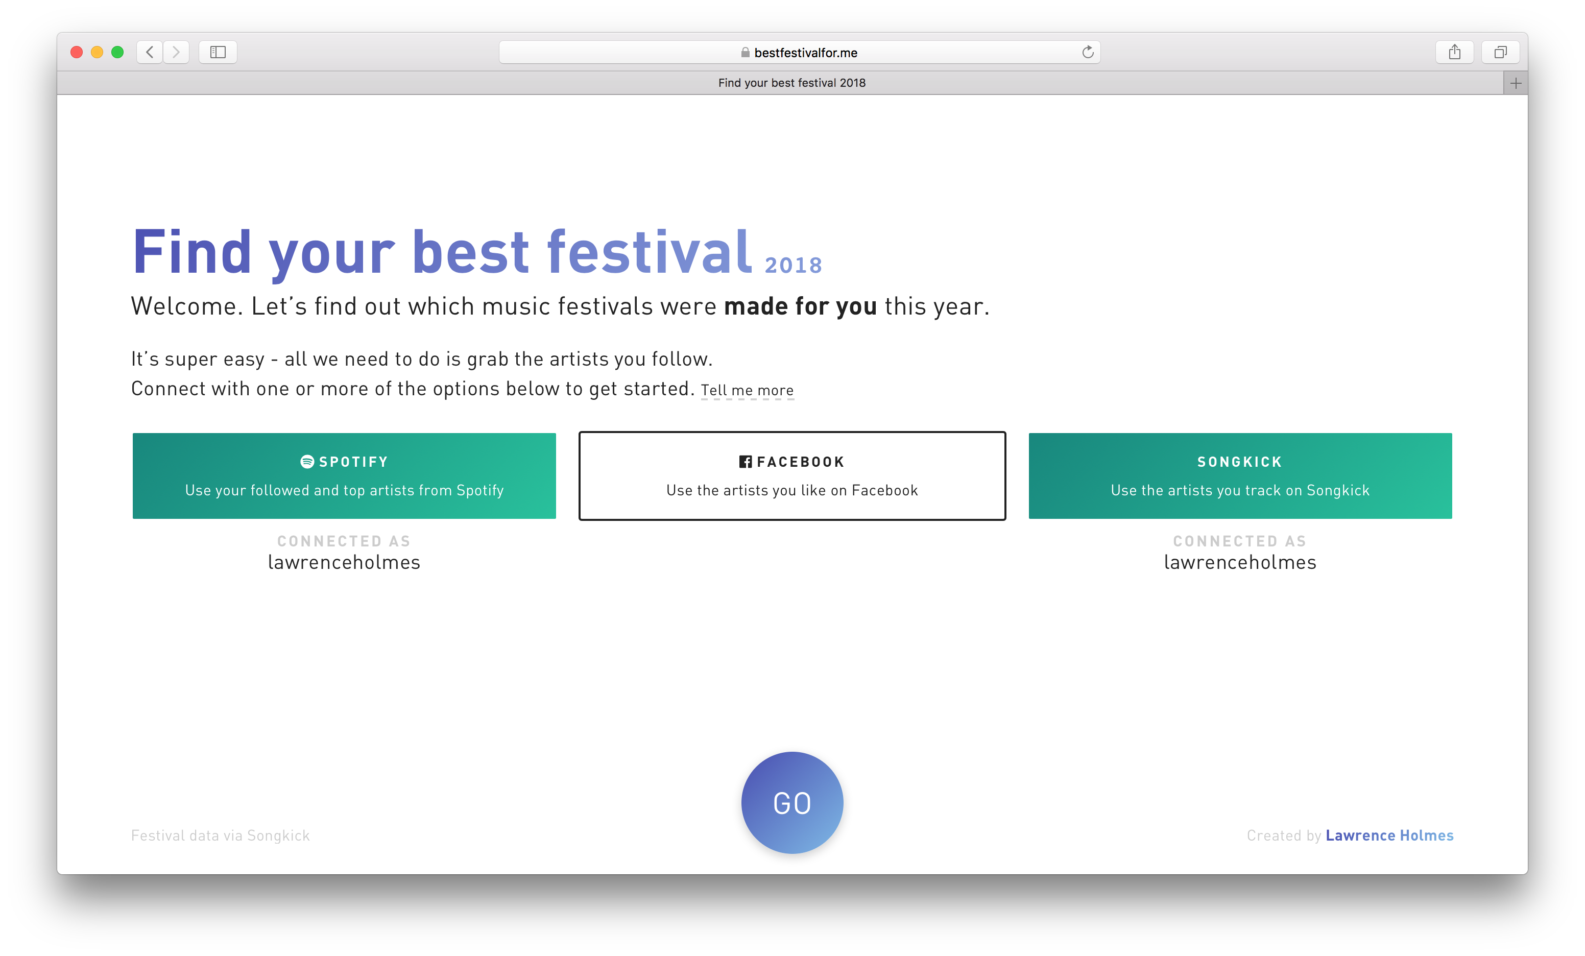Reload the bestfestivalfor.me page
This screenshot has height=956, width=1585.
click(1088, 52)
